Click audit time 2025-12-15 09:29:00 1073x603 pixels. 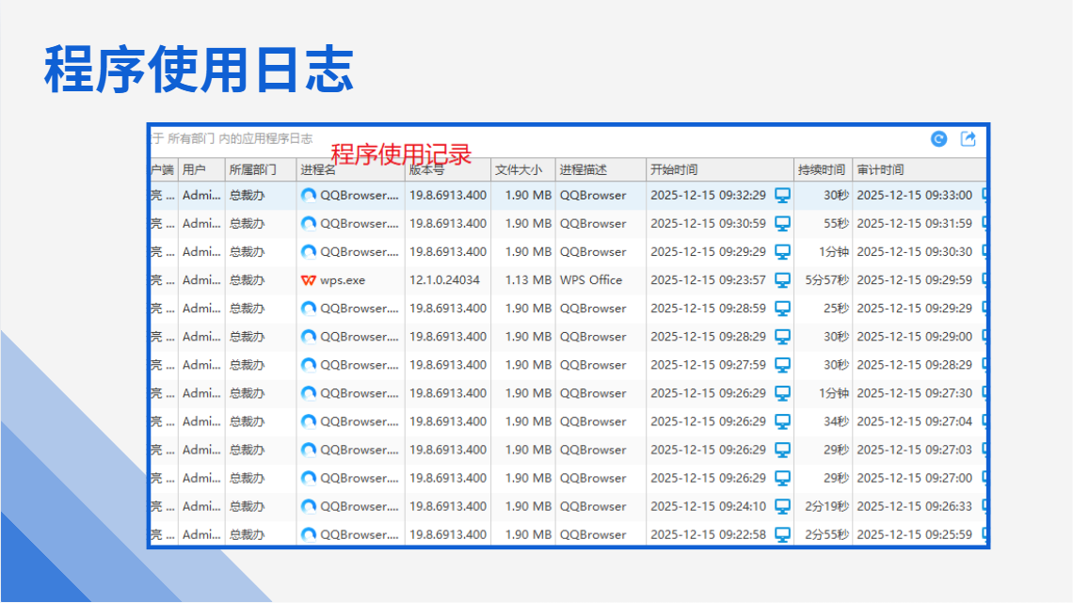pos(914,337)
